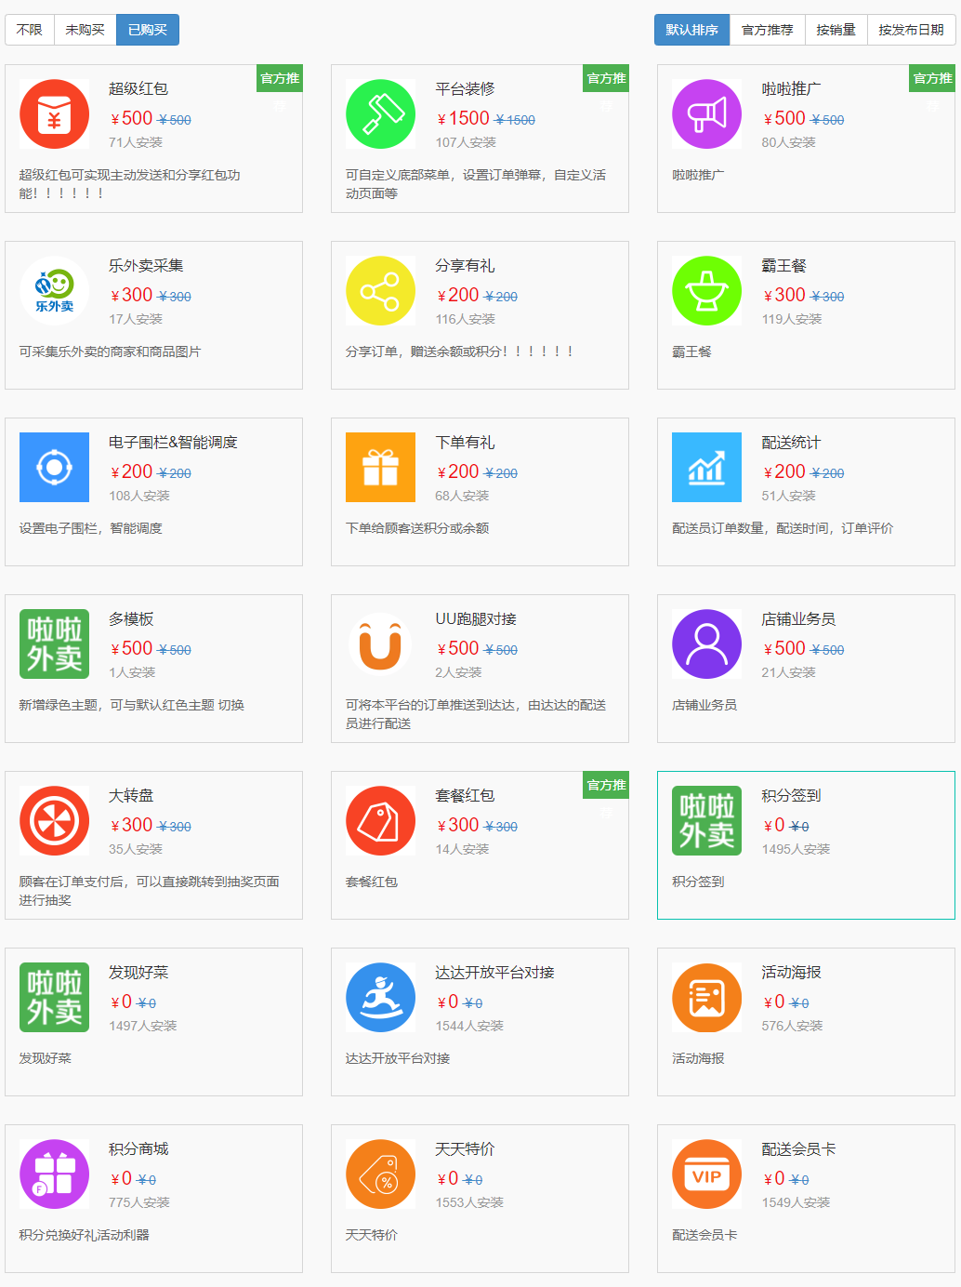Sort list by 按销量
This screenshot has height=1287, width=961.
point(836,30)
